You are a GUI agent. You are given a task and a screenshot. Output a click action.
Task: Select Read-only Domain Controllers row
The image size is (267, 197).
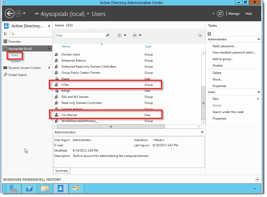tap(127, 103)
